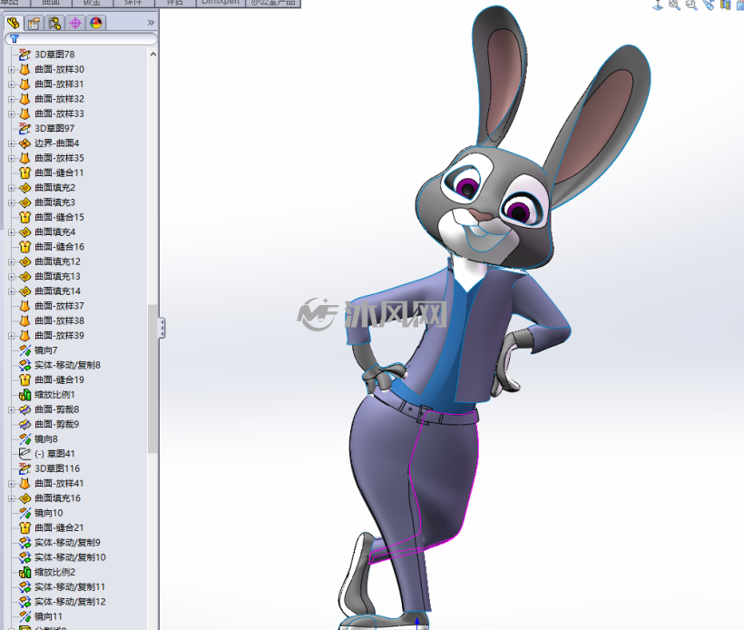Expand the 曲面-放样32 feature node
Screen dimensions: 744x630
coord(12,99)
